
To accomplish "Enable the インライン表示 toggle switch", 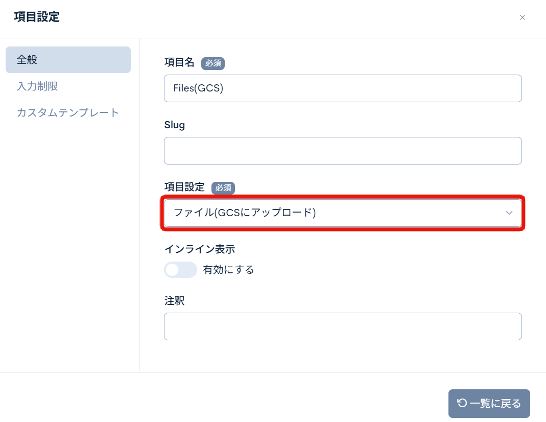I will point(180,269).
